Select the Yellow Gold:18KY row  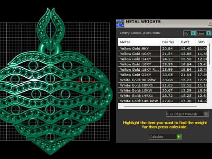tap(163, 64)
